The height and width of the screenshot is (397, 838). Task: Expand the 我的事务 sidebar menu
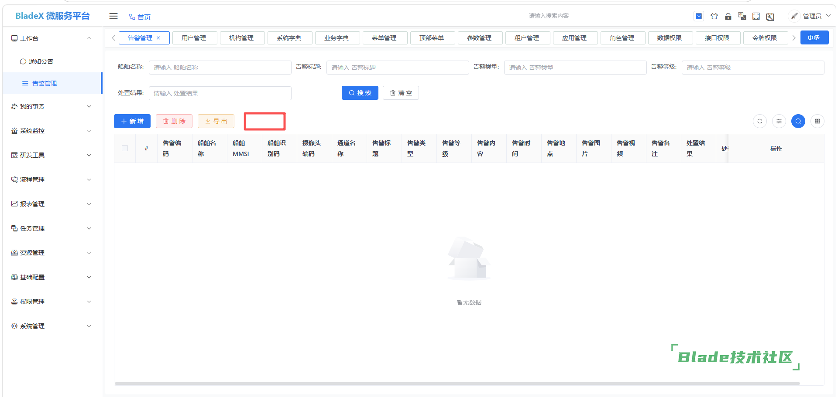pos(52,106)
